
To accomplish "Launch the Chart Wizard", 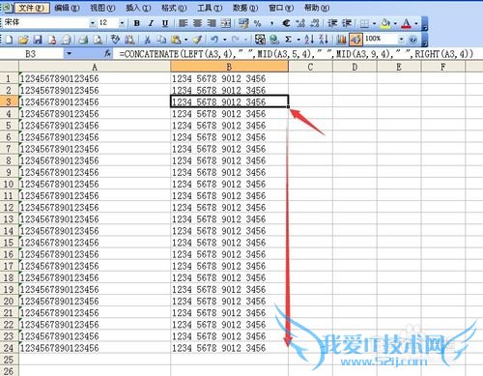I will pyautogui.click(x=341, y=40).
